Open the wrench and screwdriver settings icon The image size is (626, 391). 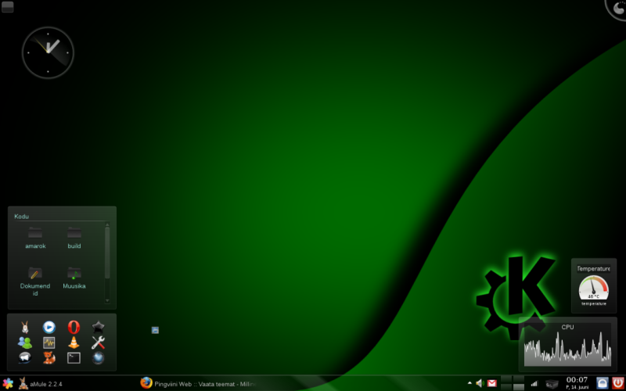(98, 343)
